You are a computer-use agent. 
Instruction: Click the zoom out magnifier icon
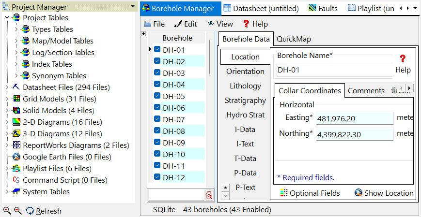tap(17, 211)
